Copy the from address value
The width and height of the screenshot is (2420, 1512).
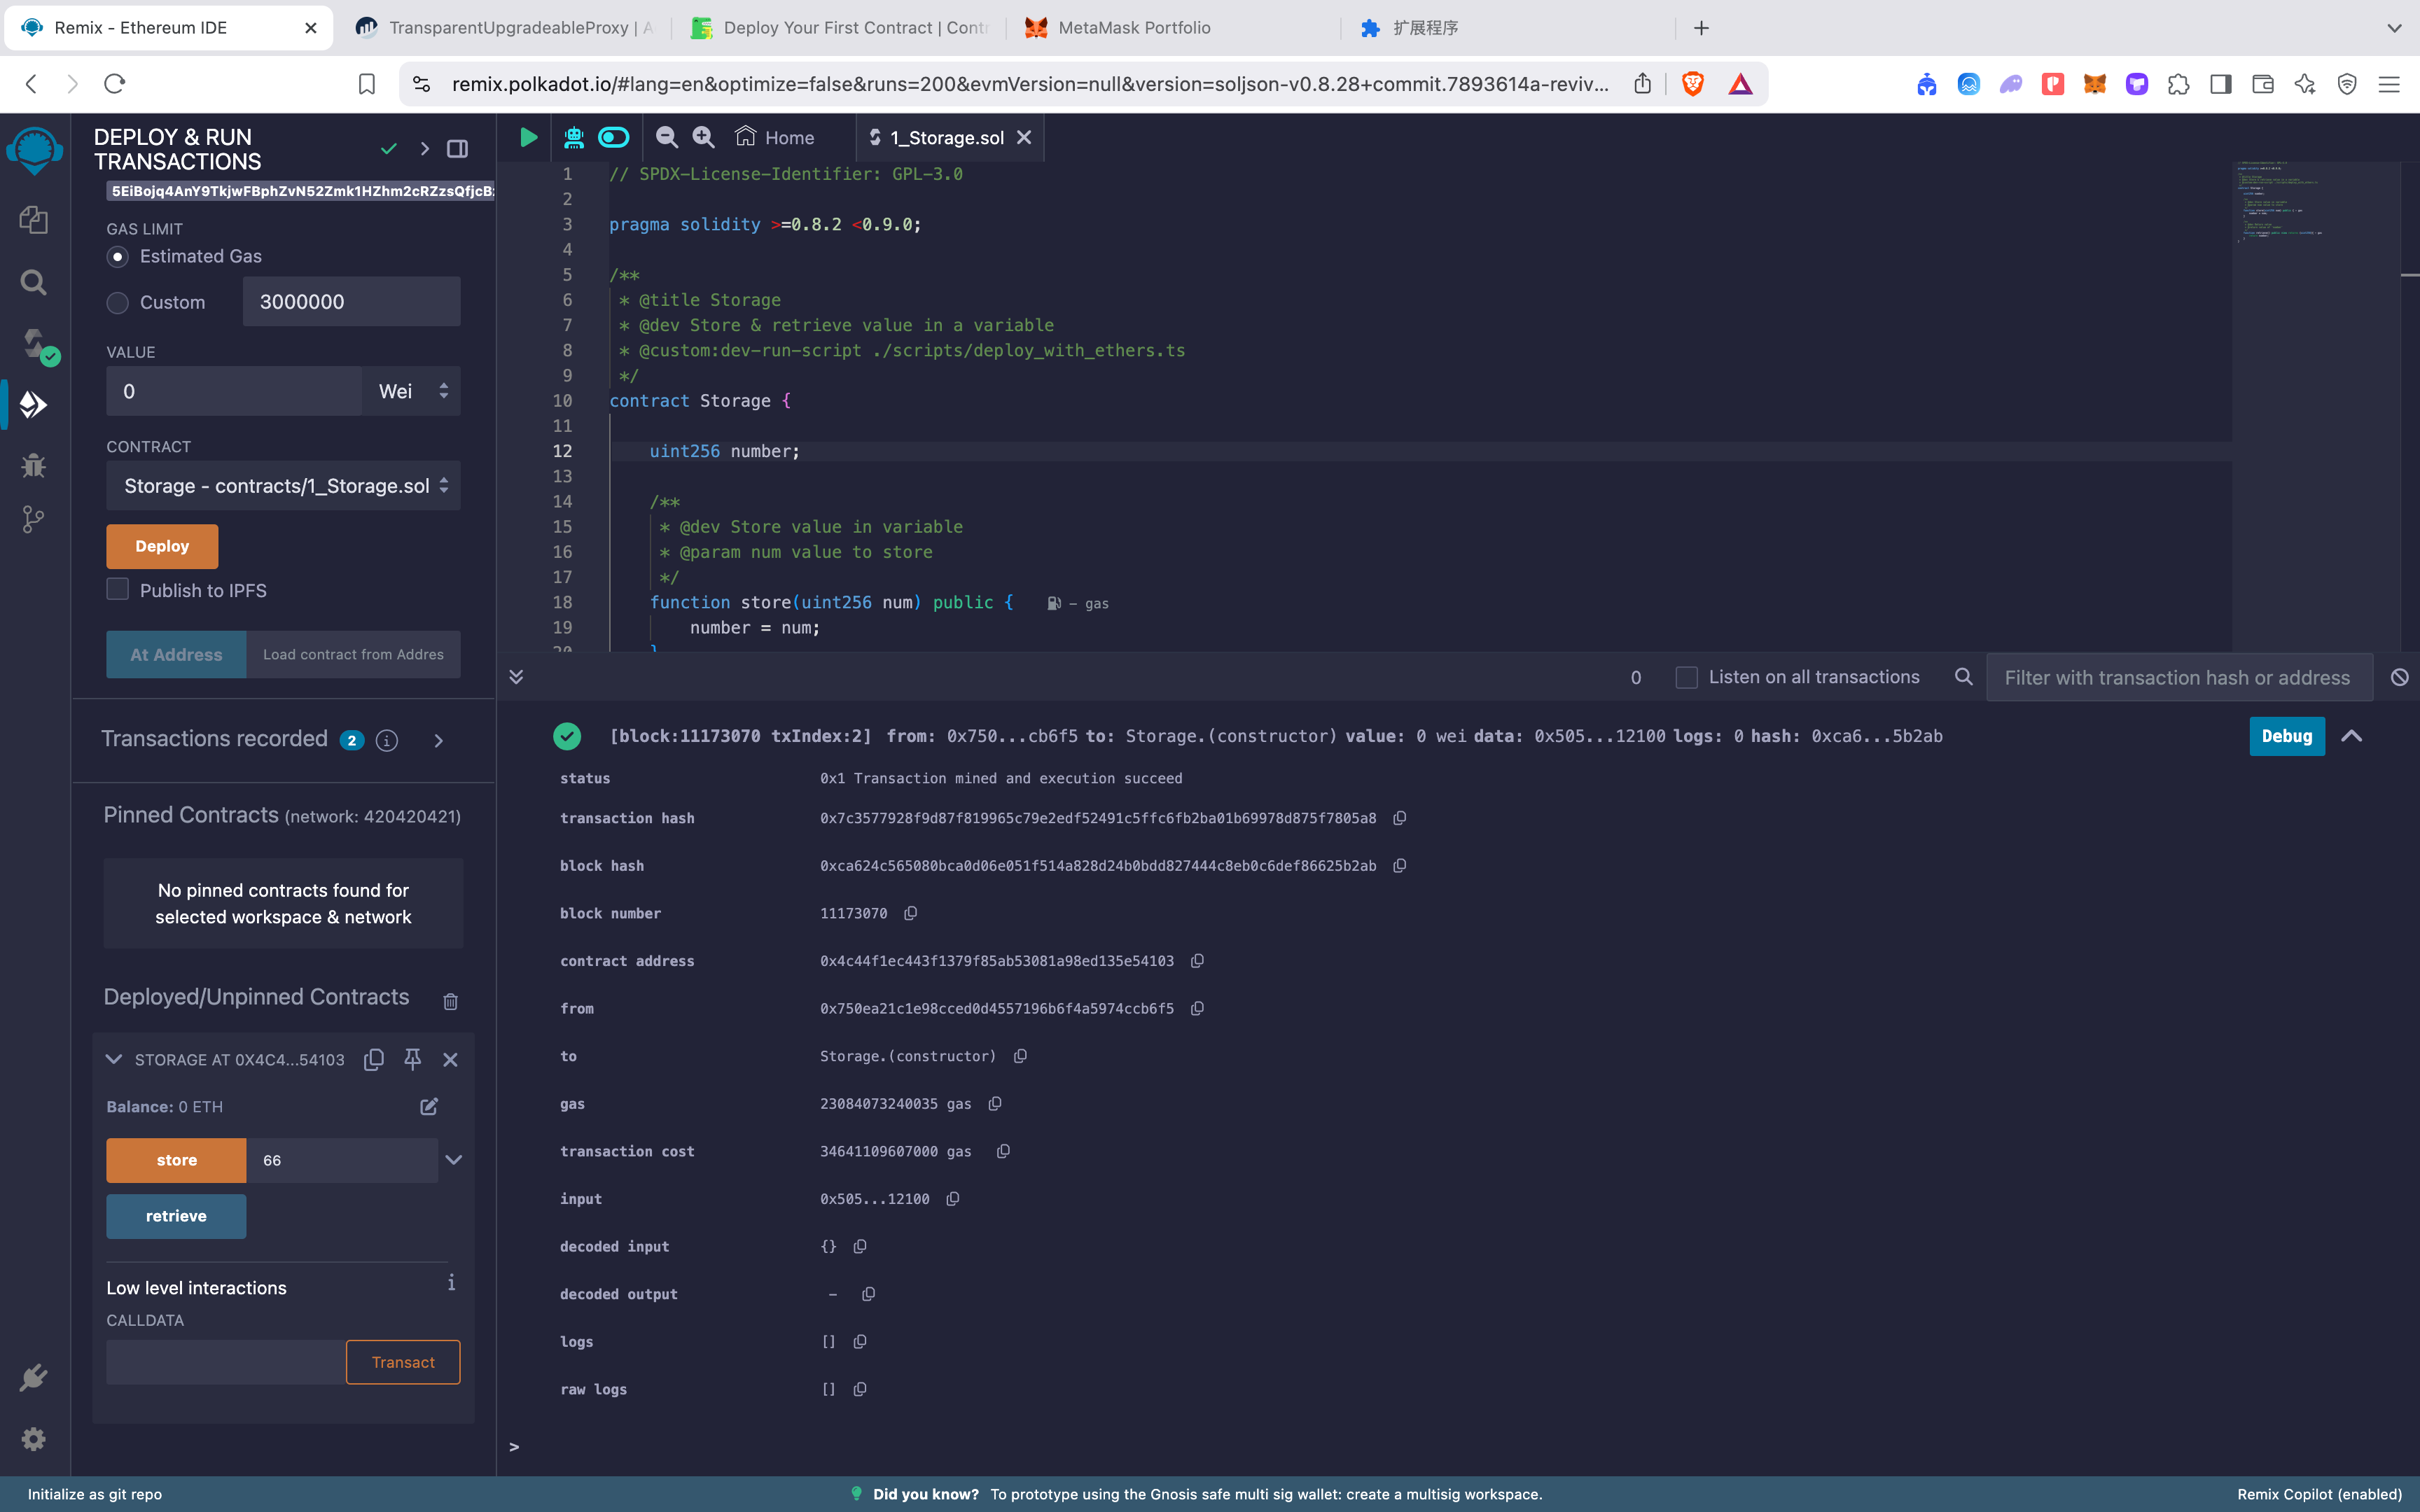tap(1197, 1009)
